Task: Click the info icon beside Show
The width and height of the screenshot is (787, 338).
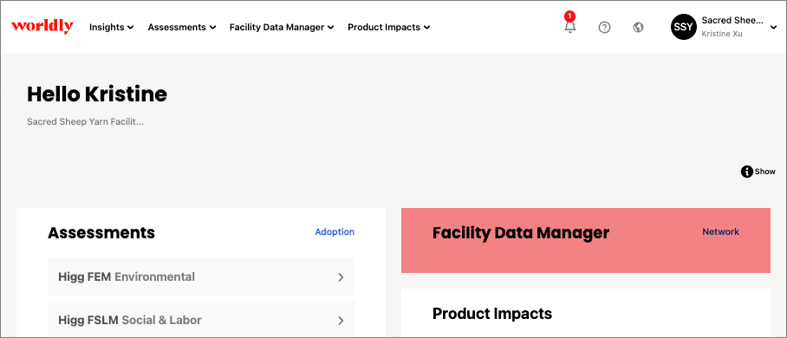Action: click(746, 172)
